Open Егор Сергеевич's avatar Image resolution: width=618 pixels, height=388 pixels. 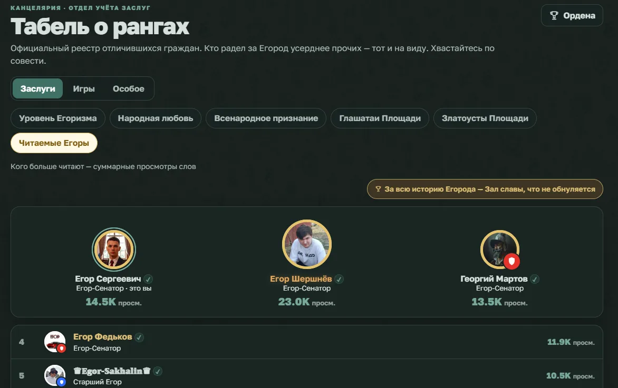114,250
